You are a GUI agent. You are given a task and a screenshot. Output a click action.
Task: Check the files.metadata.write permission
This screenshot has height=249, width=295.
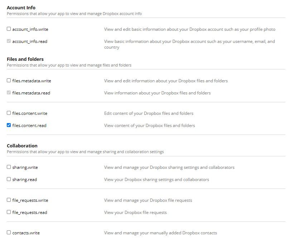click(9, 80)
